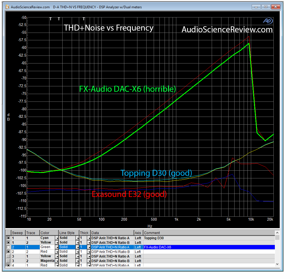The image size is (290, 279).
Task: Open the Line Style dropdown in the Cyan row
Action: point(78,238)
